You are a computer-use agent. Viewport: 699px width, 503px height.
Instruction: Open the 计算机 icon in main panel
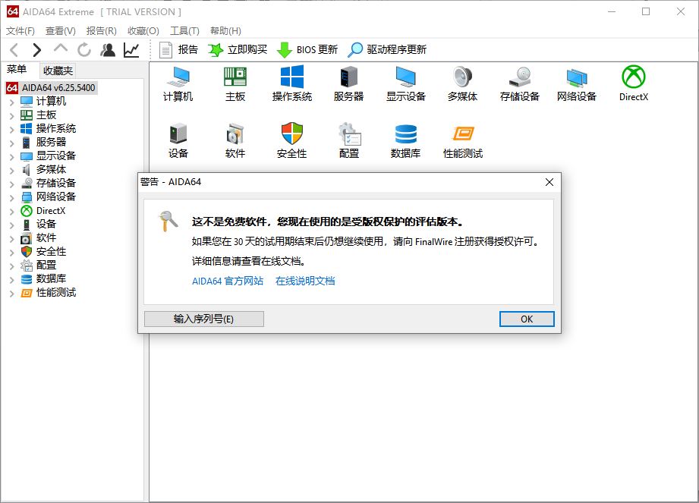point(178,83)
